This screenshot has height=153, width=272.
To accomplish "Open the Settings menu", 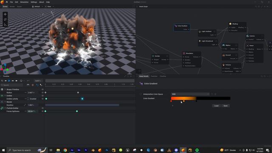I will (34, 2).
